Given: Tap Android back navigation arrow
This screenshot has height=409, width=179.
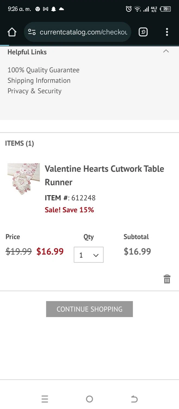Looking at the screenshot, I should coord(134,399).
